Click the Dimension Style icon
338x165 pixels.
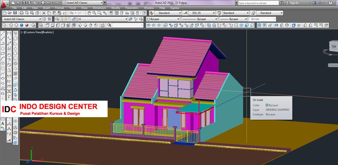pos(186,13)
